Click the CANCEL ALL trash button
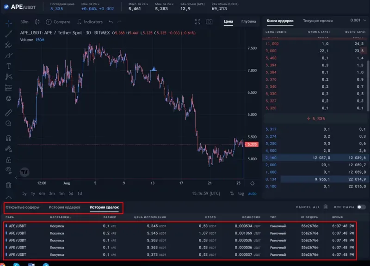370x266 pixels. tap(326, 207)
